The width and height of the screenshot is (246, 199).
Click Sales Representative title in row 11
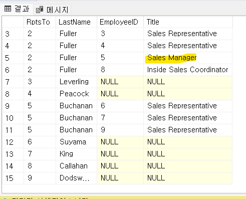(x=188, y=130)
